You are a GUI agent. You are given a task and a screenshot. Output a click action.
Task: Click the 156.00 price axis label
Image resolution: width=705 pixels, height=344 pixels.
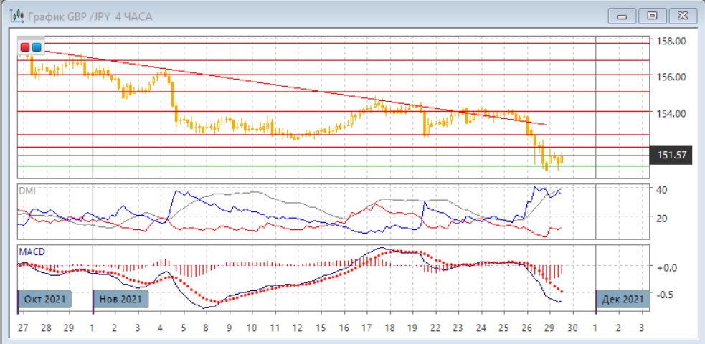(671, 77)
